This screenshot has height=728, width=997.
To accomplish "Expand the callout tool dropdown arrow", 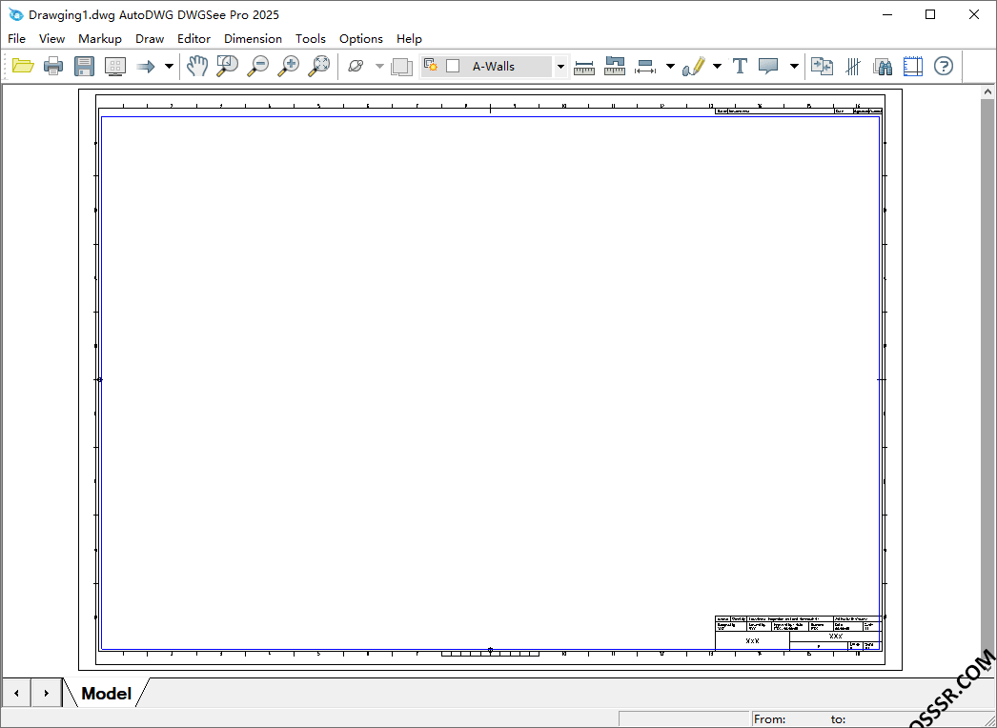I will click(x=794, y=66).
